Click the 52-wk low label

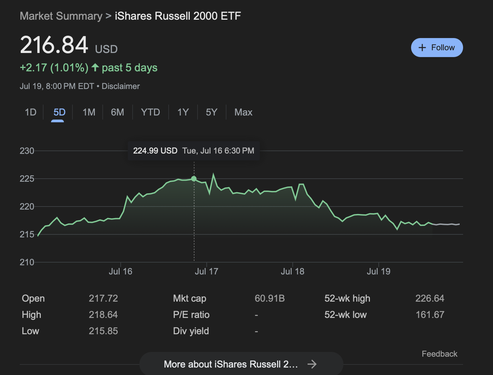pyautogui.click(x=345, y=315)
